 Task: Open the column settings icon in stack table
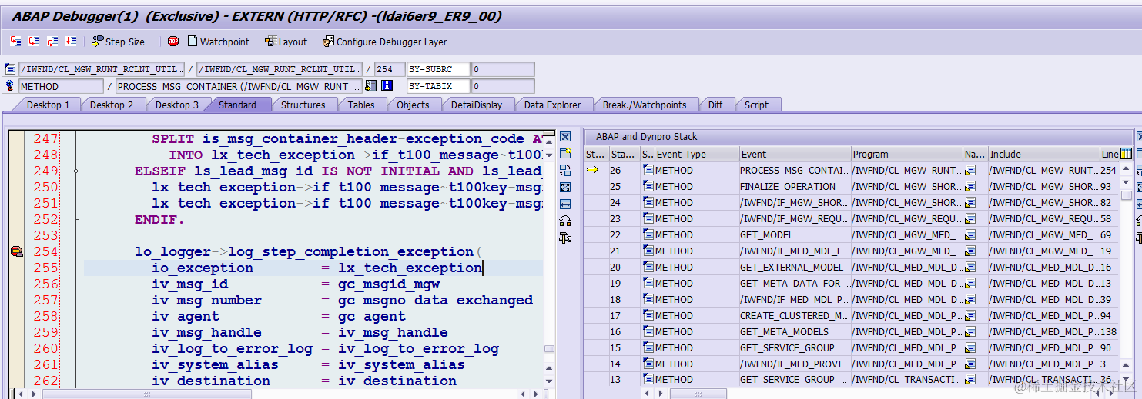1127,154
